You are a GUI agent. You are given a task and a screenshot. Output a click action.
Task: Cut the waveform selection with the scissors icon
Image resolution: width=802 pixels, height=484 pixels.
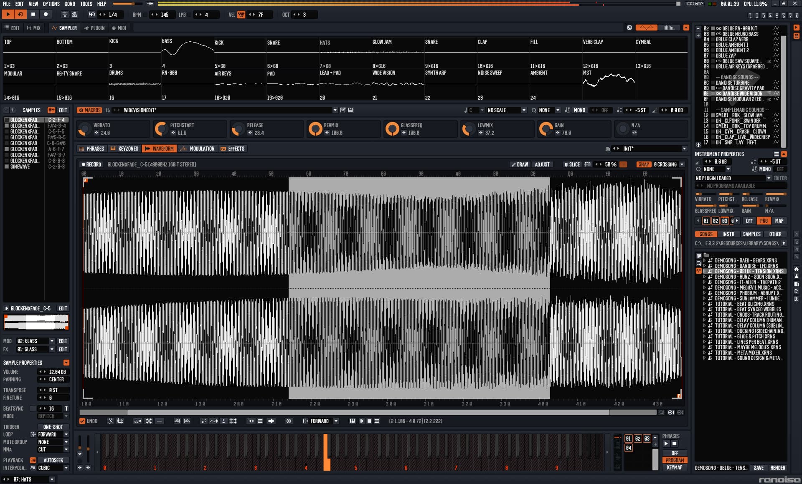[x=110, y=421]
